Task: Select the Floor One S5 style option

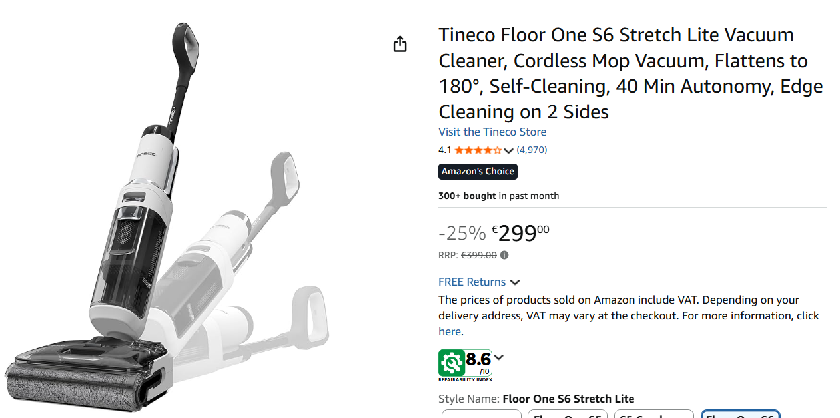Action: pos(567,414)
